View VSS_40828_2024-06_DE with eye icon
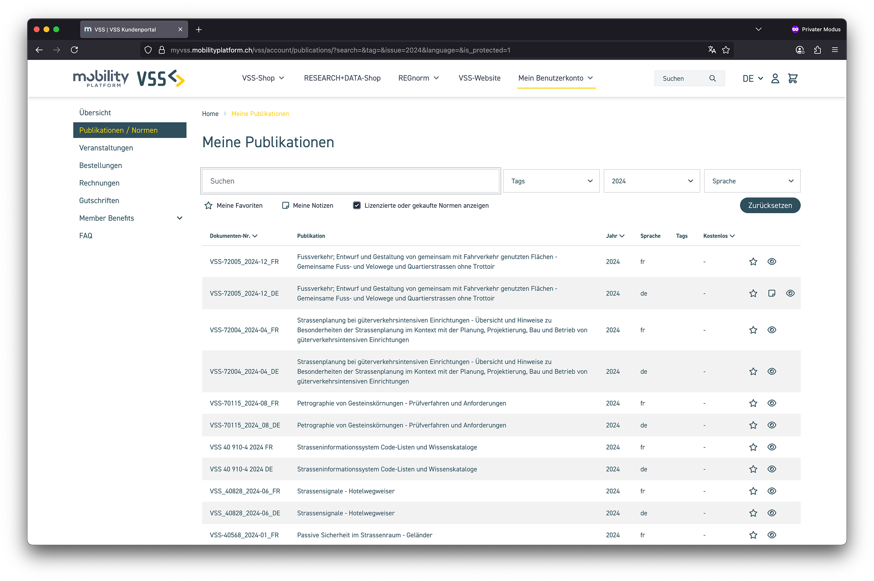 (x=771, y=513)
